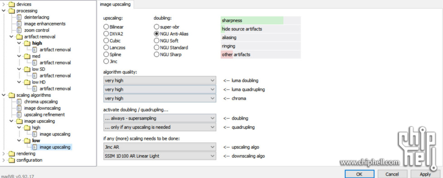Open the luma doubling quality dropdown

click(x=159, y=80)
